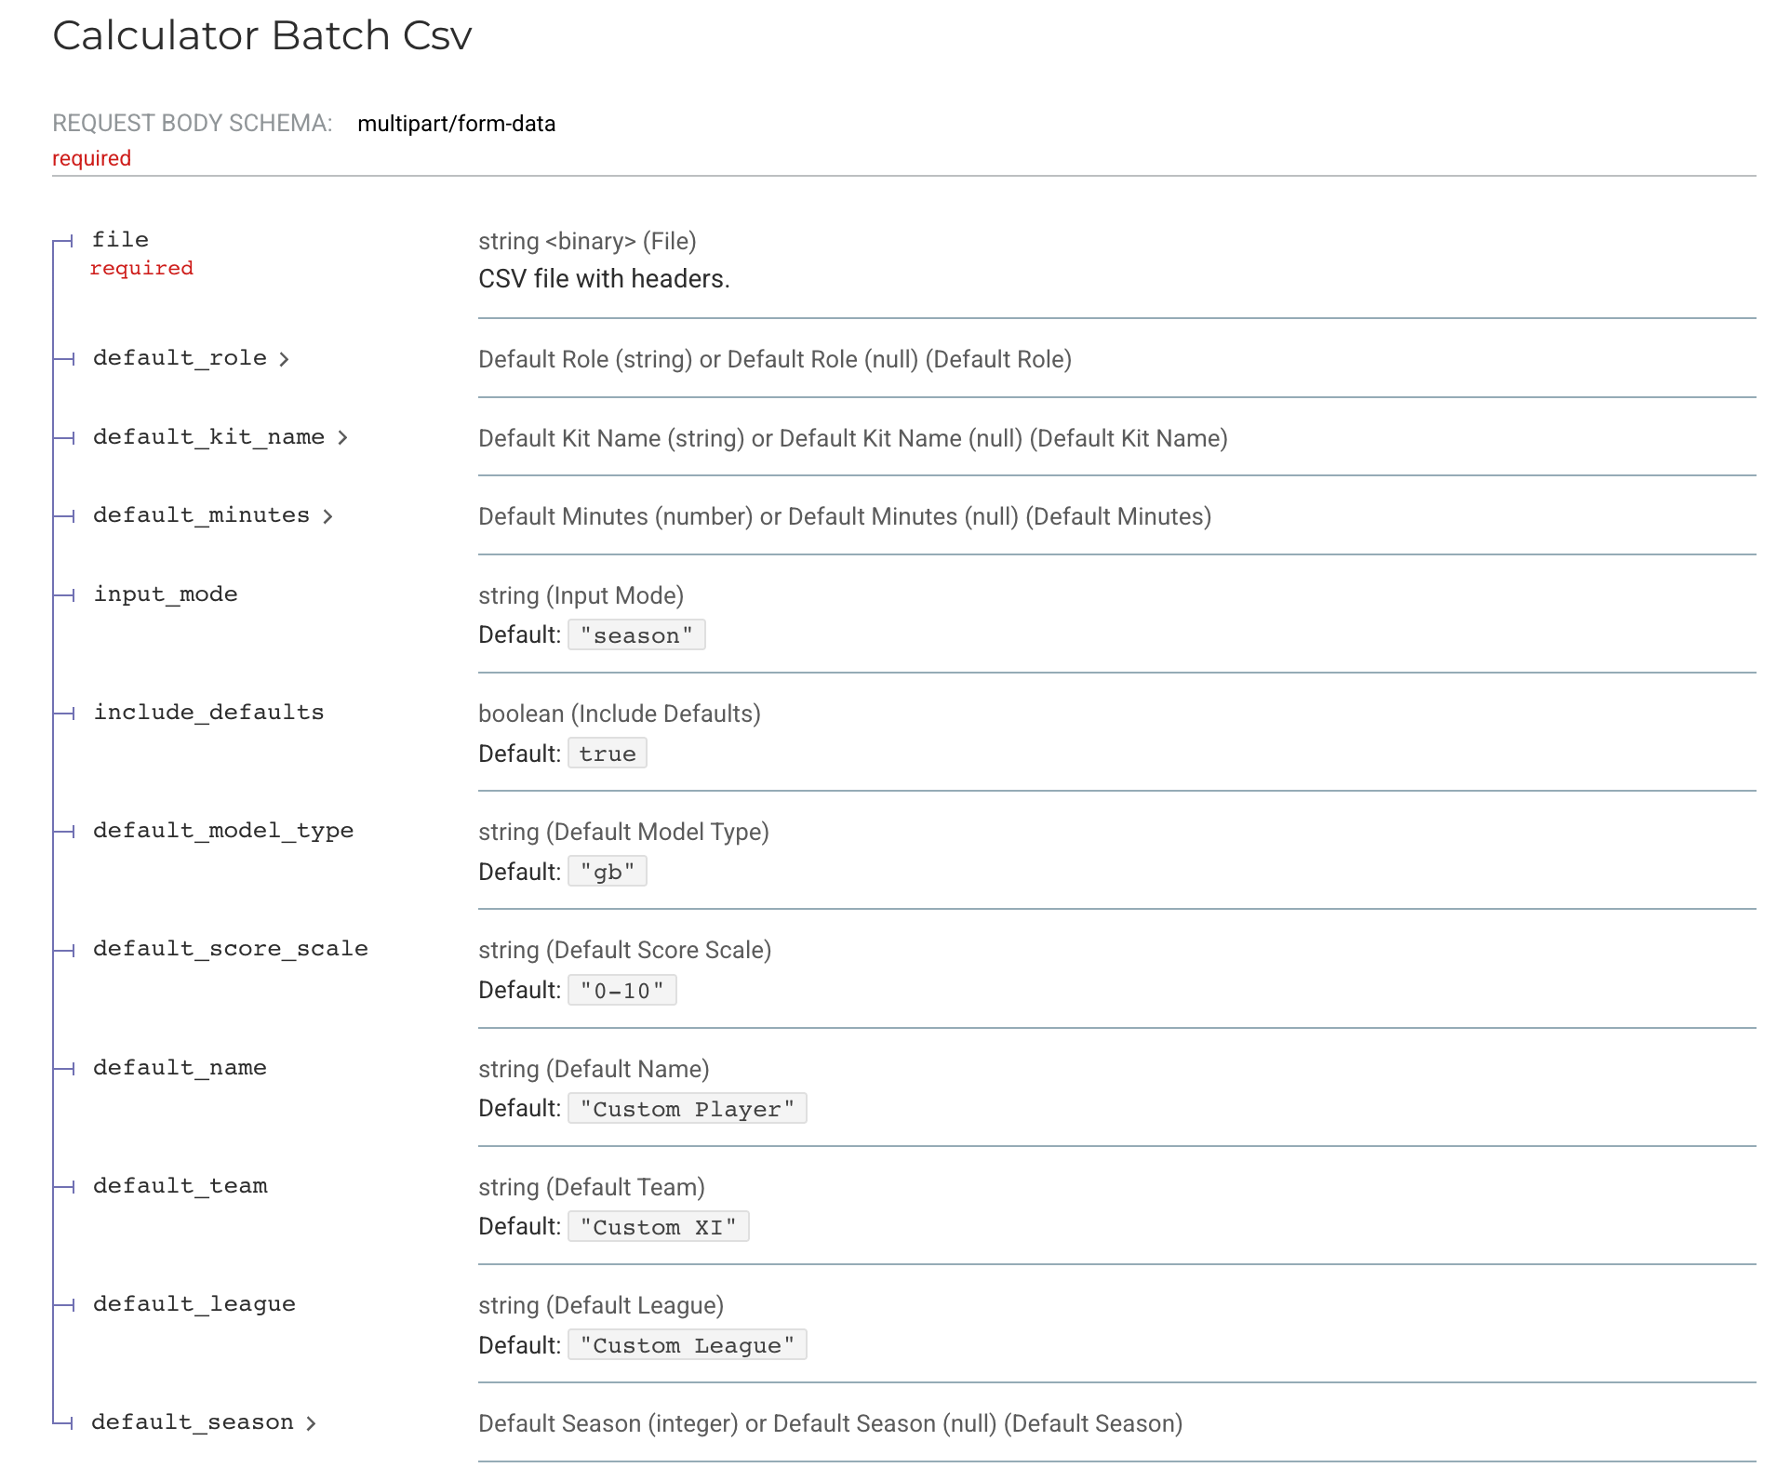Click the "season" default value box
This screenshot has width=1777, height=1481.
(x=636, y=635)
